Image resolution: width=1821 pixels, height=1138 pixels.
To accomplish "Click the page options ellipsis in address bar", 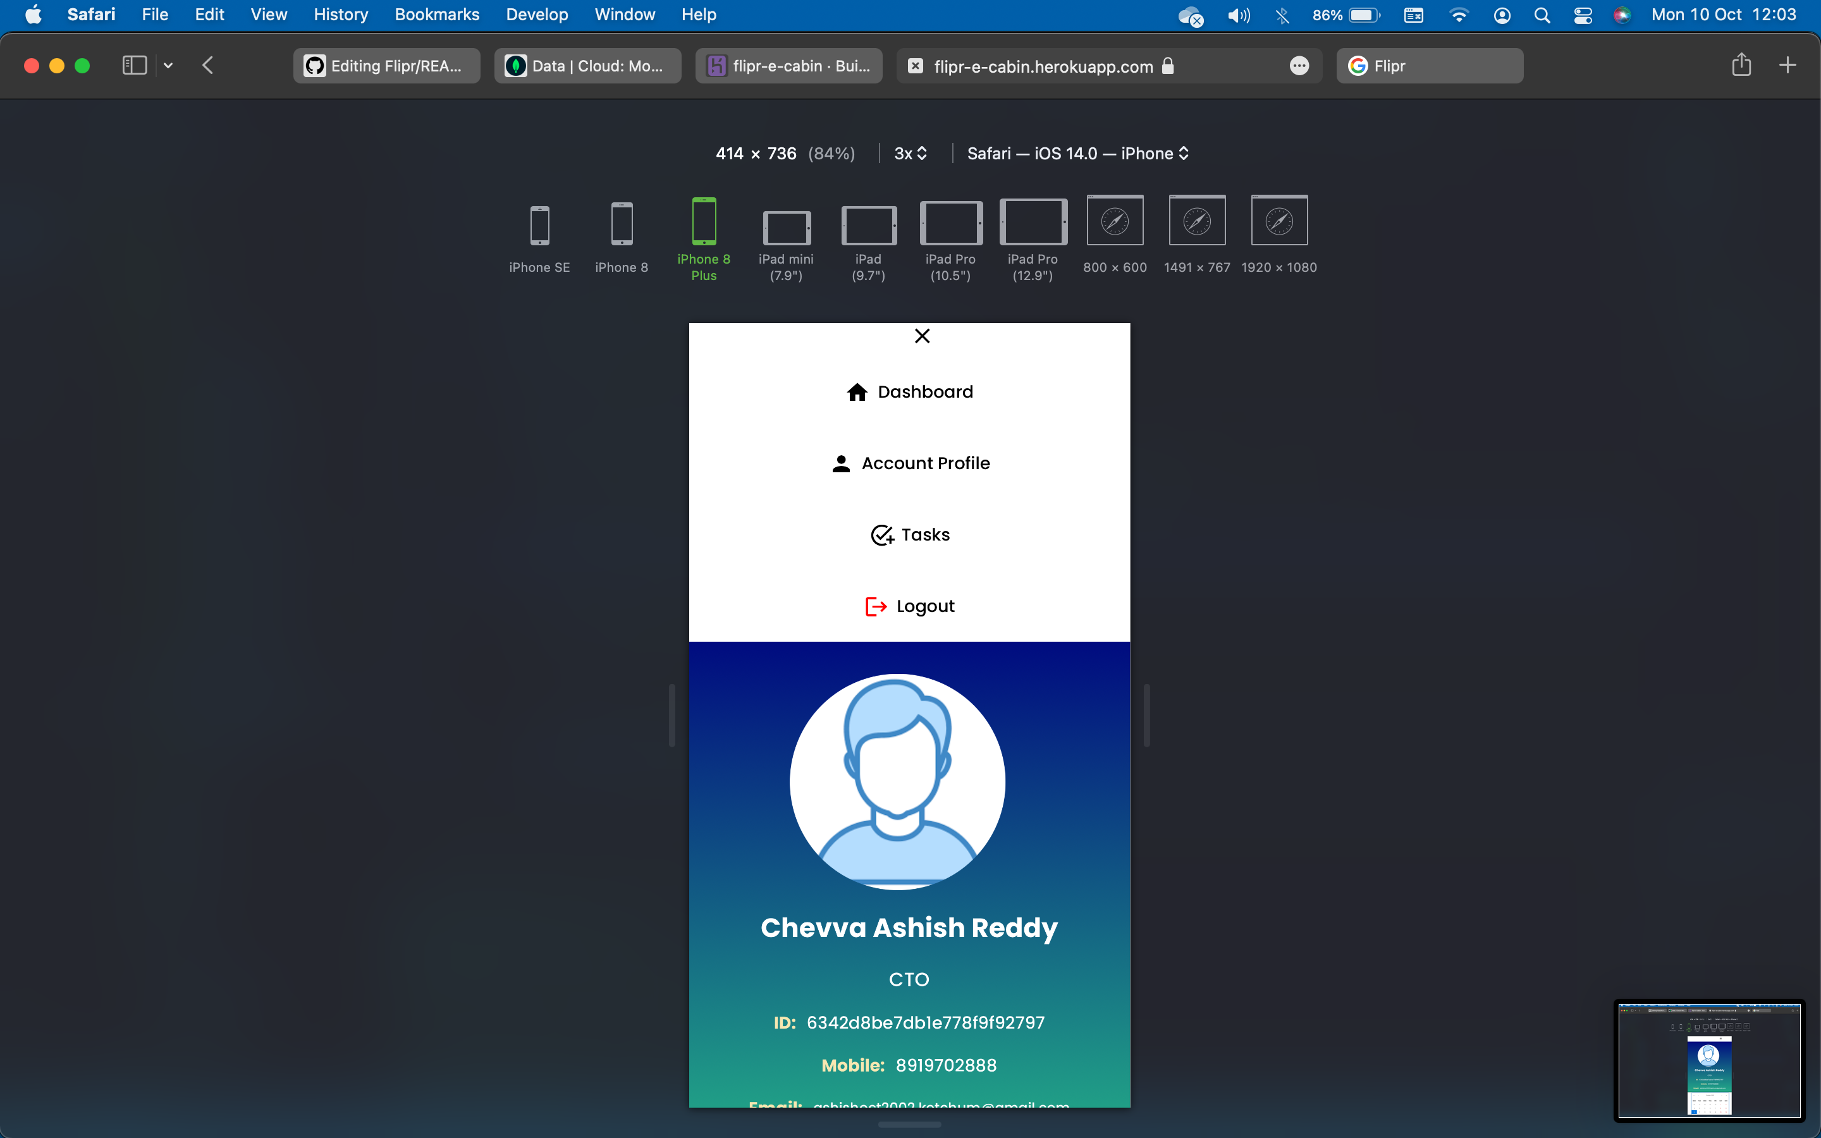I will pos(1299,66).
